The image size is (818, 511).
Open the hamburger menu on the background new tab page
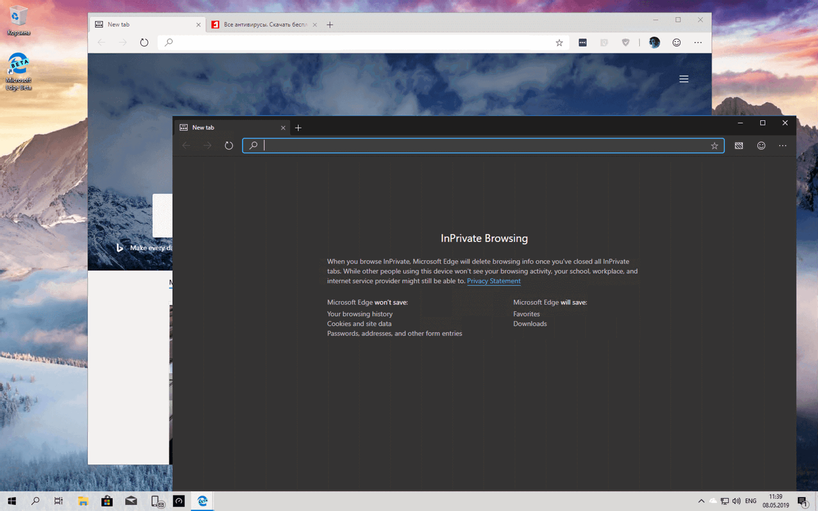684,79
